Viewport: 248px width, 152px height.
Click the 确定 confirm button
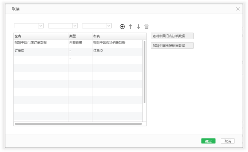click(x=208, y=141)
